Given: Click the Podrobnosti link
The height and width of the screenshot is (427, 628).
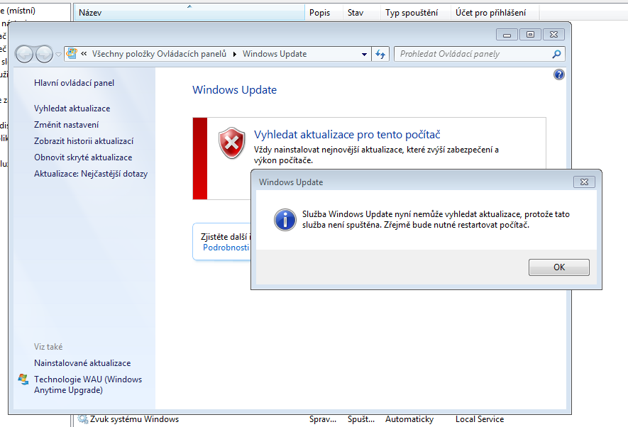Looking at the screenshot, I should (x=226, y=248).
